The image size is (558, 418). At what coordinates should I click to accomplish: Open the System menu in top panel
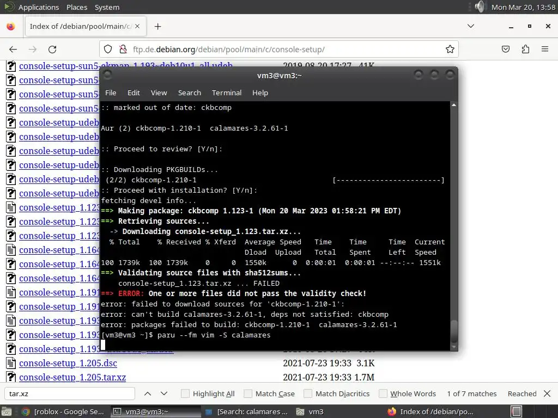pos(107,7)
